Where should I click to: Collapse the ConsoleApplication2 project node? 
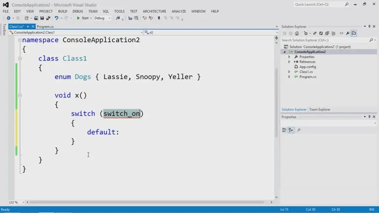(x=285, y=52)
